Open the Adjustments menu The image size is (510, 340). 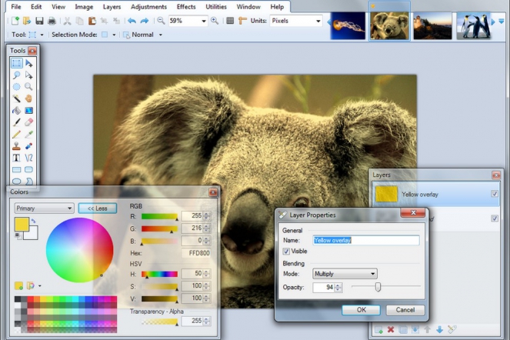148,7
